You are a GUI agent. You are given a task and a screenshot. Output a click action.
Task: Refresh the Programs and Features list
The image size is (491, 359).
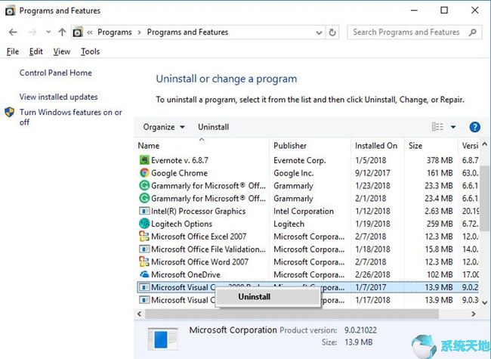332,32
